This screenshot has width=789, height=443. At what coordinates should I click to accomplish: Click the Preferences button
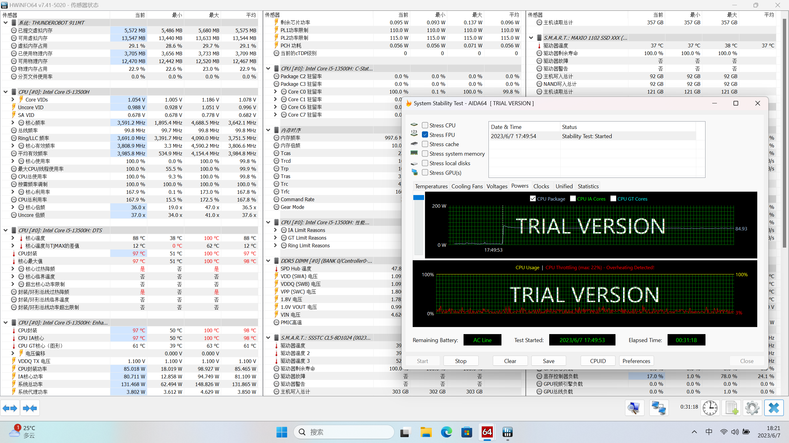(x=636, y=361)
